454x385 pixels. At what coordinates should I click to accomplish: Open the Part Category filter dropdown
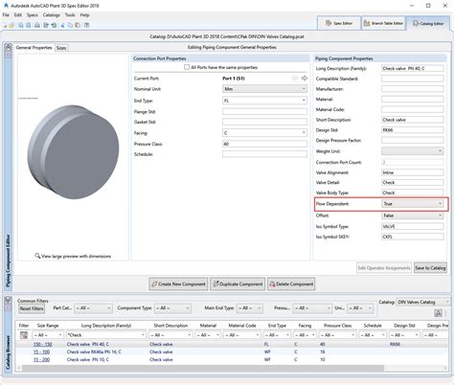point(93,308)
